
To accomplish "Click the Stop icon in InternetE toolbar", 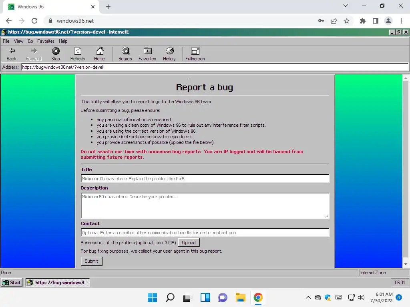I will coord(56,54).
